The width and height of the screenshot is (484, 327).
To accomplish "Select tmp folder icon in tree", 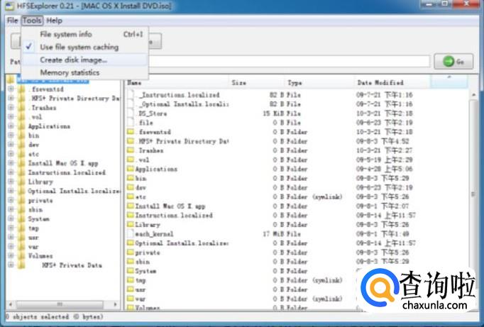I will pyautogui.click(x=21, y=228).
